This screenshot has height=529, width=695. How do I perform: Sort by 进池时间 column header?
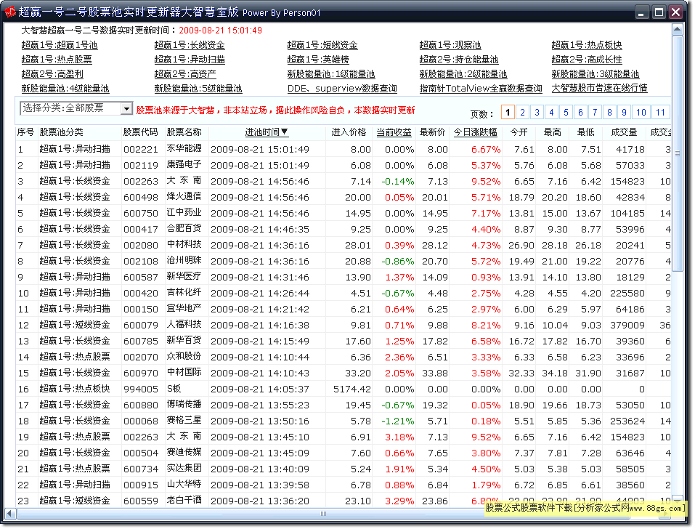(267, 132)
